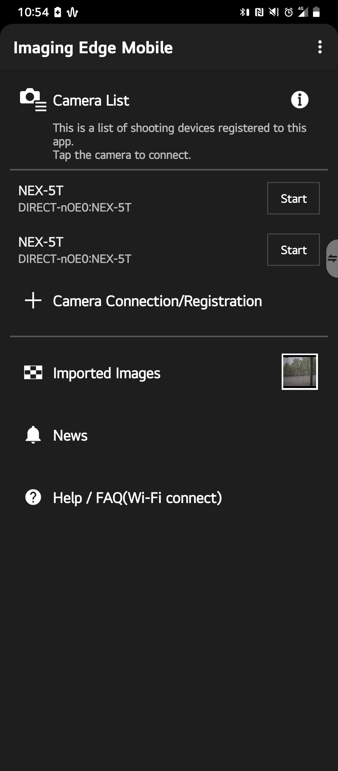This screenshot has height=771, width=338.
Task: Tap the Imported Images grid icon
Action: point(33,373)
